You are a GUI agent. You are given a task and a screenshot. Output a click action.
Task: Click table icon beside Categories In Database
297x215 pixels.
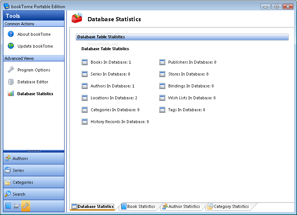(x=85, y=110)
